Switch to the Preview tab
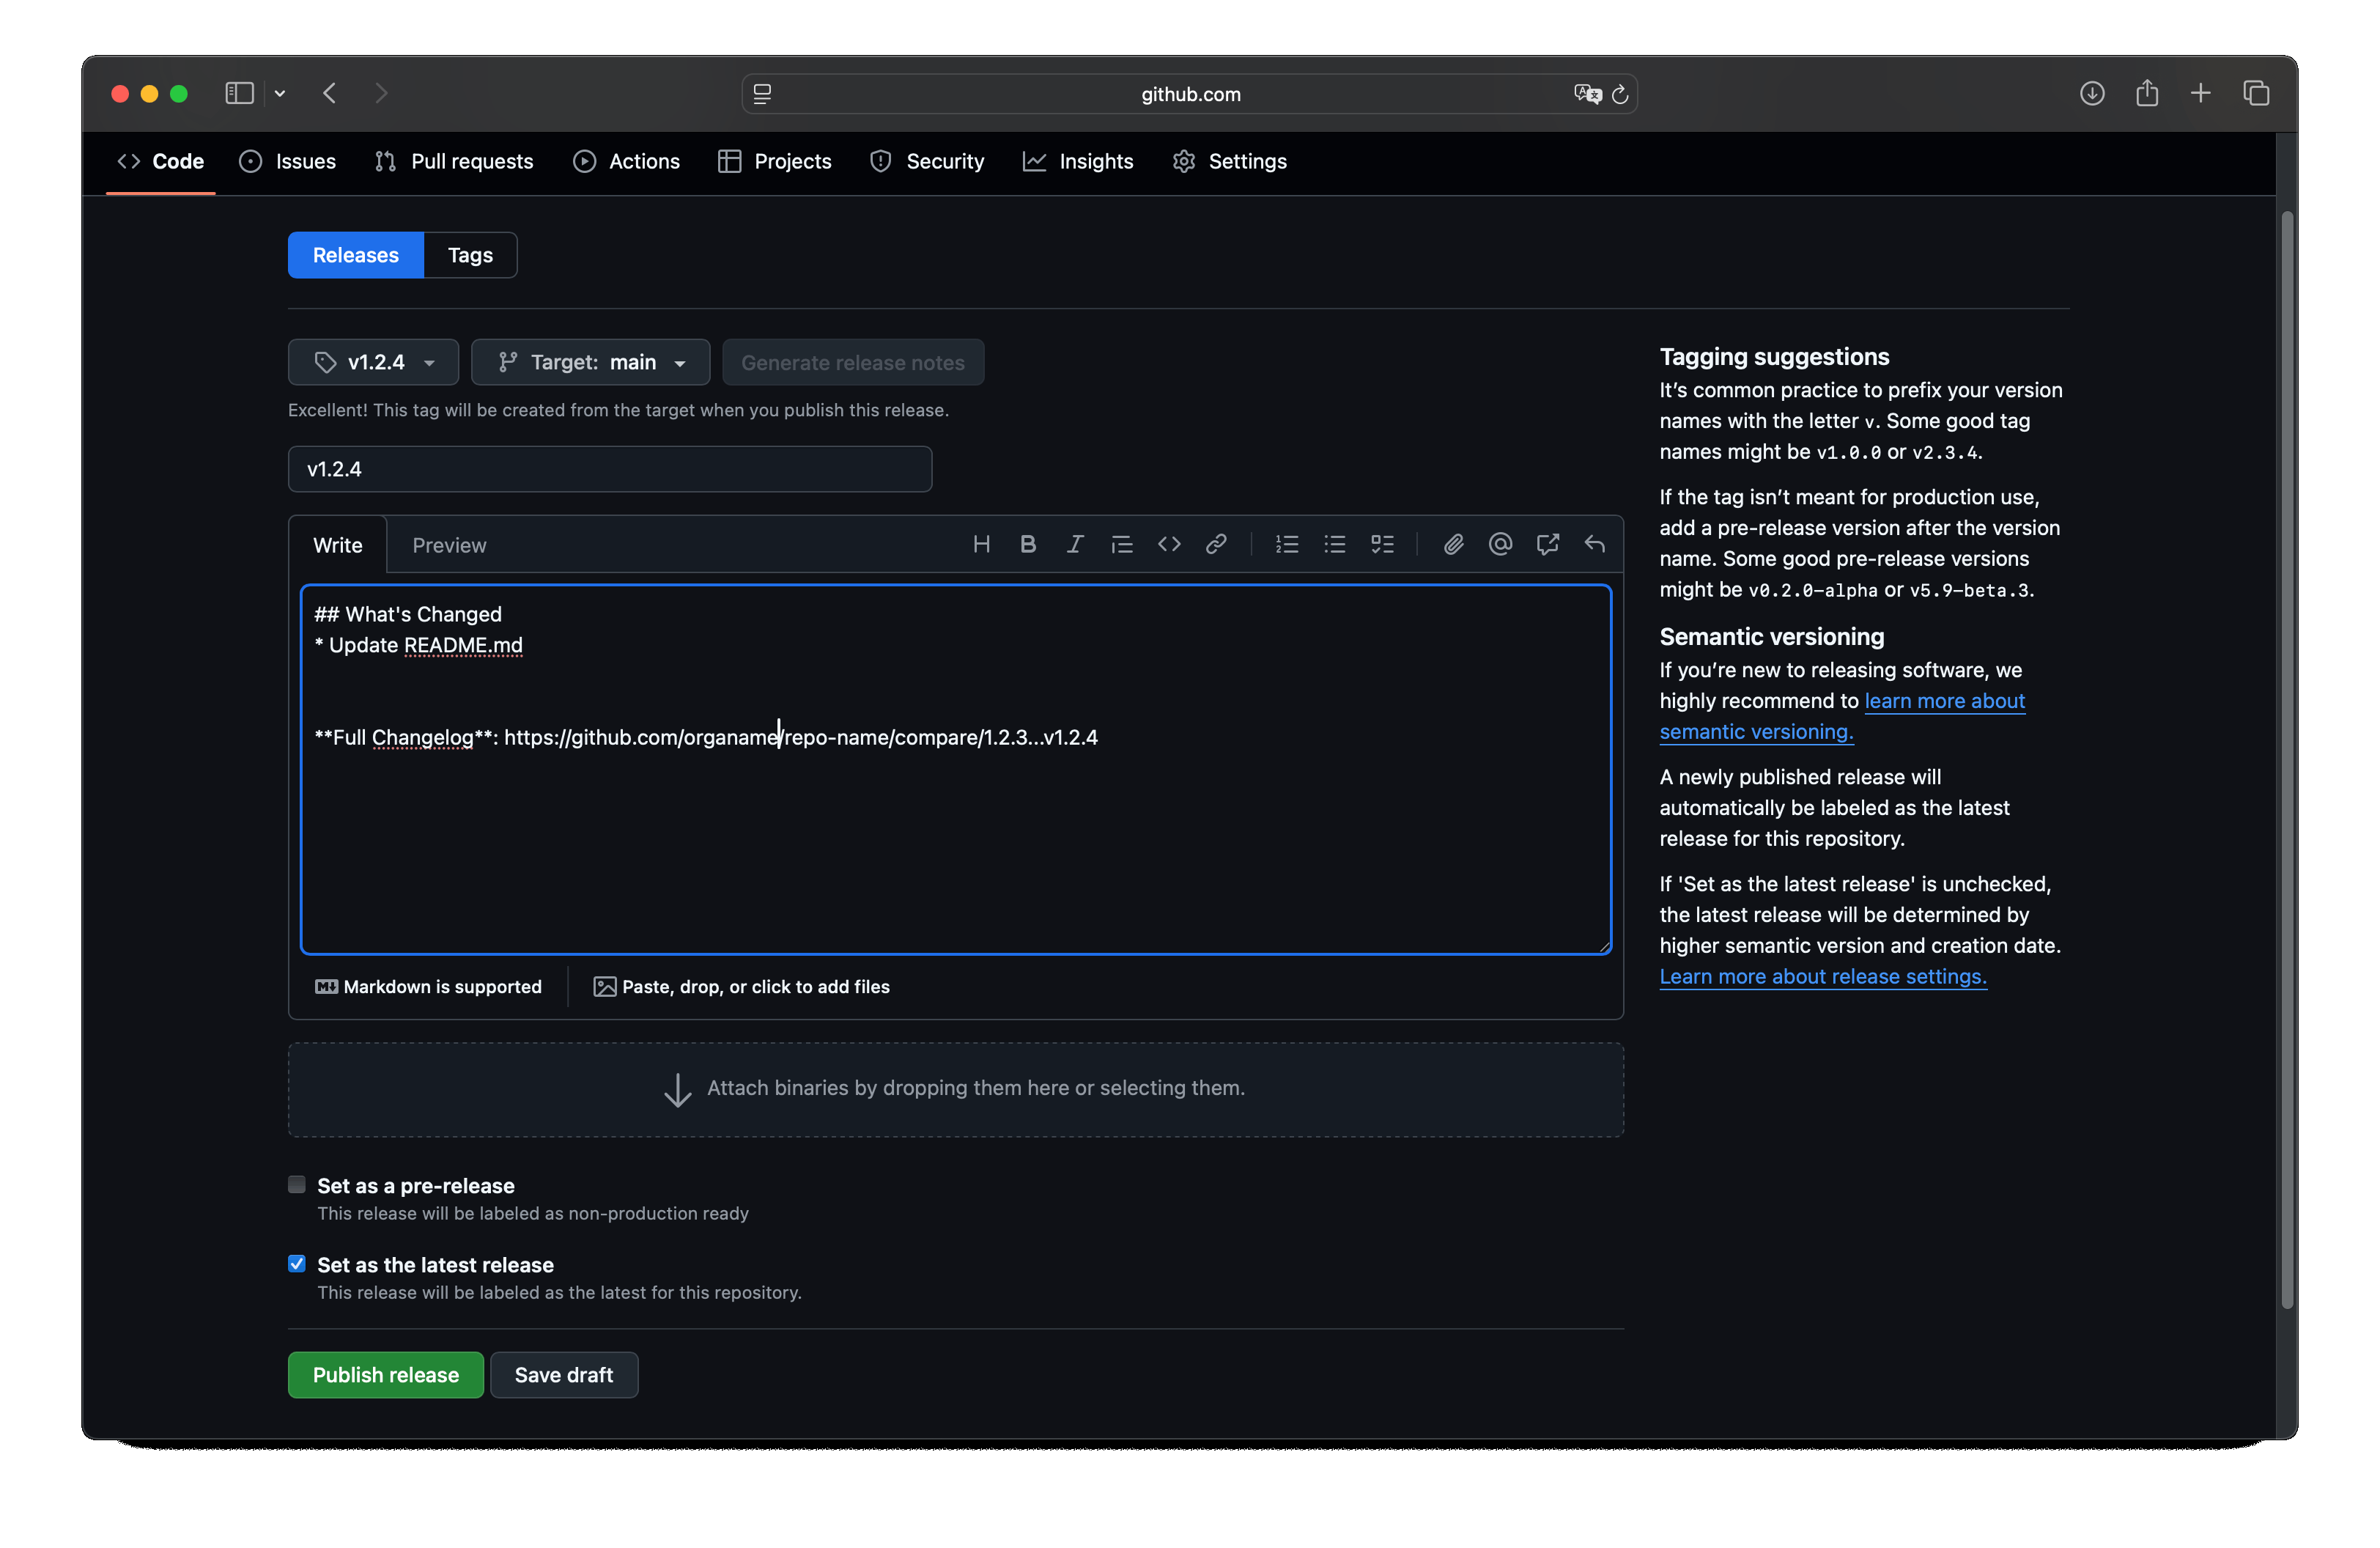The height and width of the screenshot is (1548, 2380). pos(449,545)
